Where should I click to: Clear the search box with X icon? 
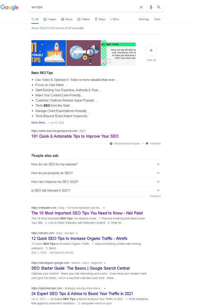[x=141, y=7]
